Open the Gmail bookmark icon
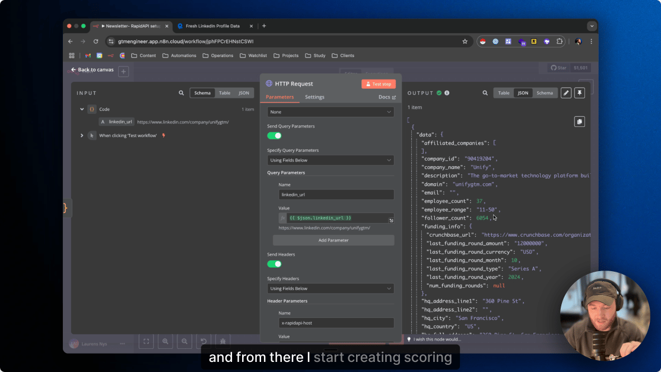This screenshot has width=661, height=372. point(88,56)
